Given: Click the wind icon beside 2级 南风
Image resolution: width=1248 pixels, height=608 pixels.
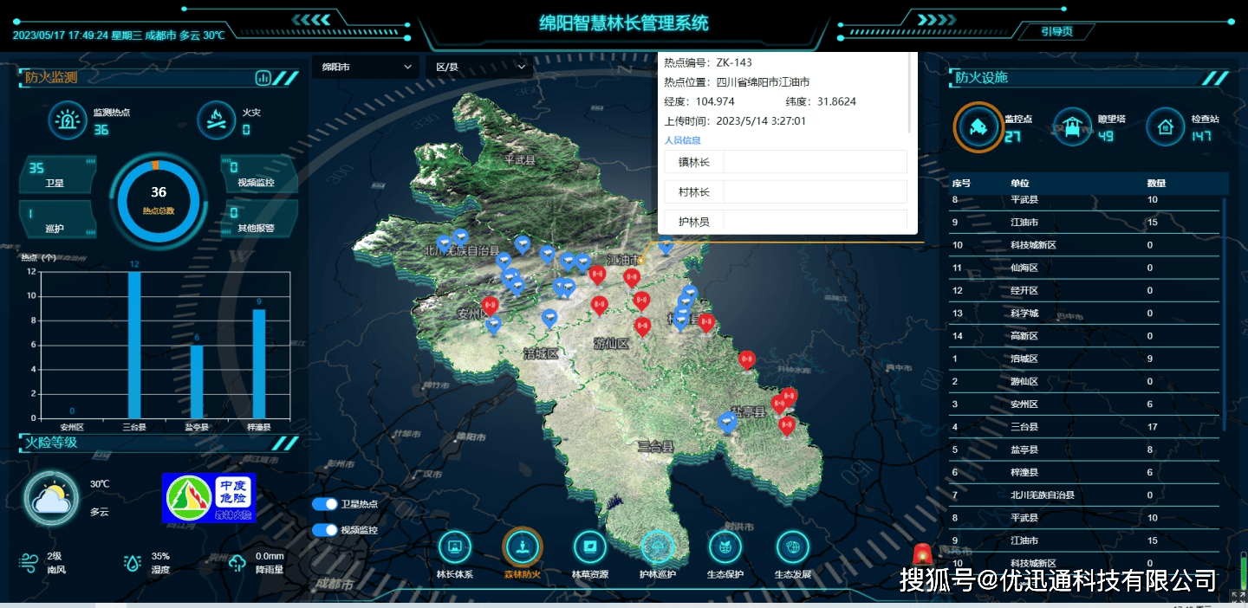Looking at the screenshot, I should click(x=28, y=563).
